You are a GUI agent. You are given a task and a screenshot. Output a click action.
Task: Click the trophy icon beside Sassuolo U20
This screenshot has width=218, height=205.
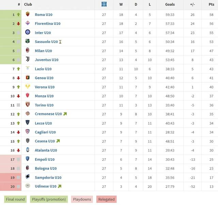click(x=60, y=42)
